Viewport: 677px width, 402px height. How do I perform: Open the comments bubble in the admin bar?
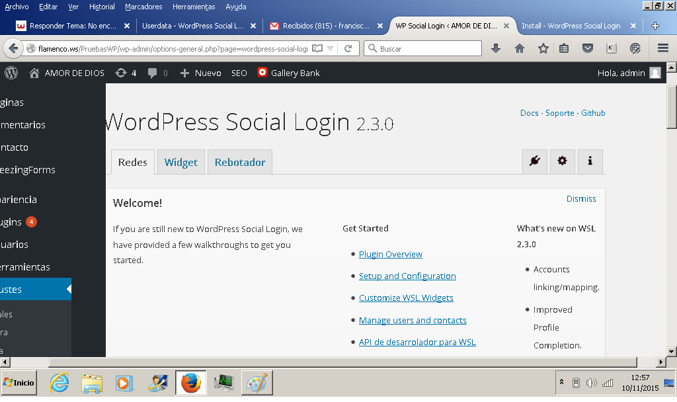click(x=157, y=73)
